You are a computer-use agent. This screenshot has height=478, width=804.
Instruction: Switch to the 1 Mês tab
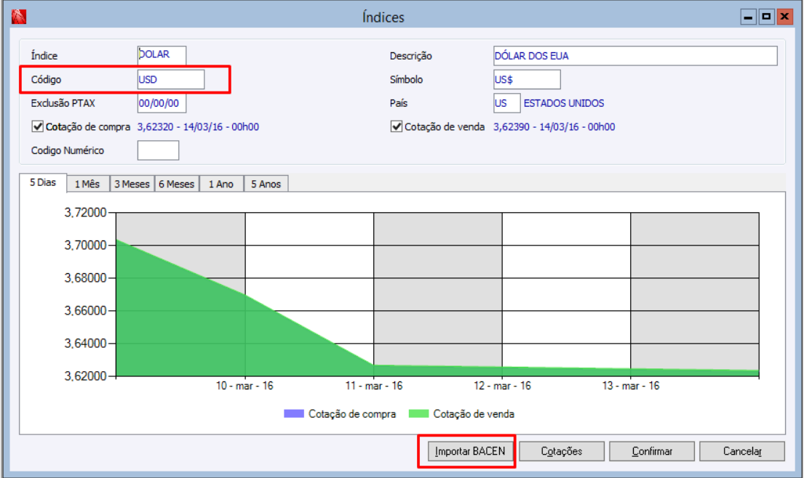(x=87, y=185)
